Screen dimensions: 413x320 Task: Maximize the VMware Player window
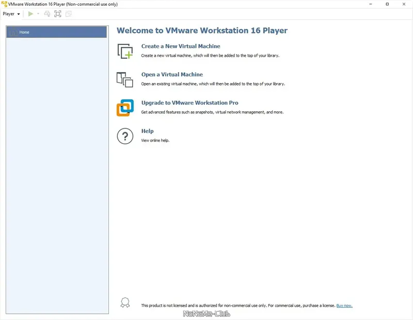tap(387, 4)
